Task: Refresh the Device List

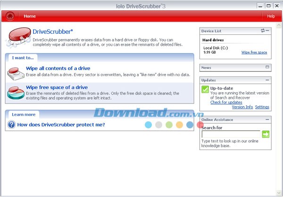Action: tap(263, 31)
